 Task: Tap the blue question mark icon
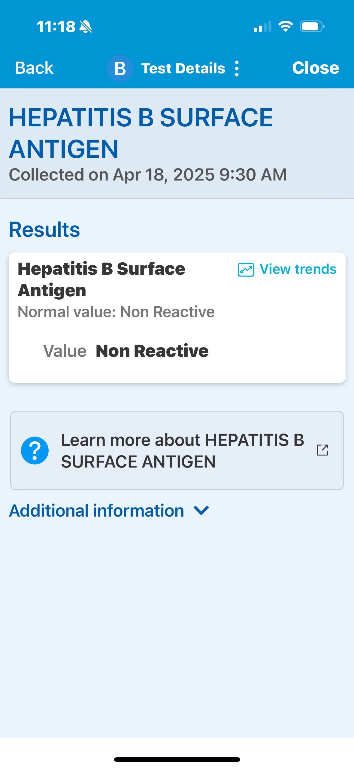35,450
